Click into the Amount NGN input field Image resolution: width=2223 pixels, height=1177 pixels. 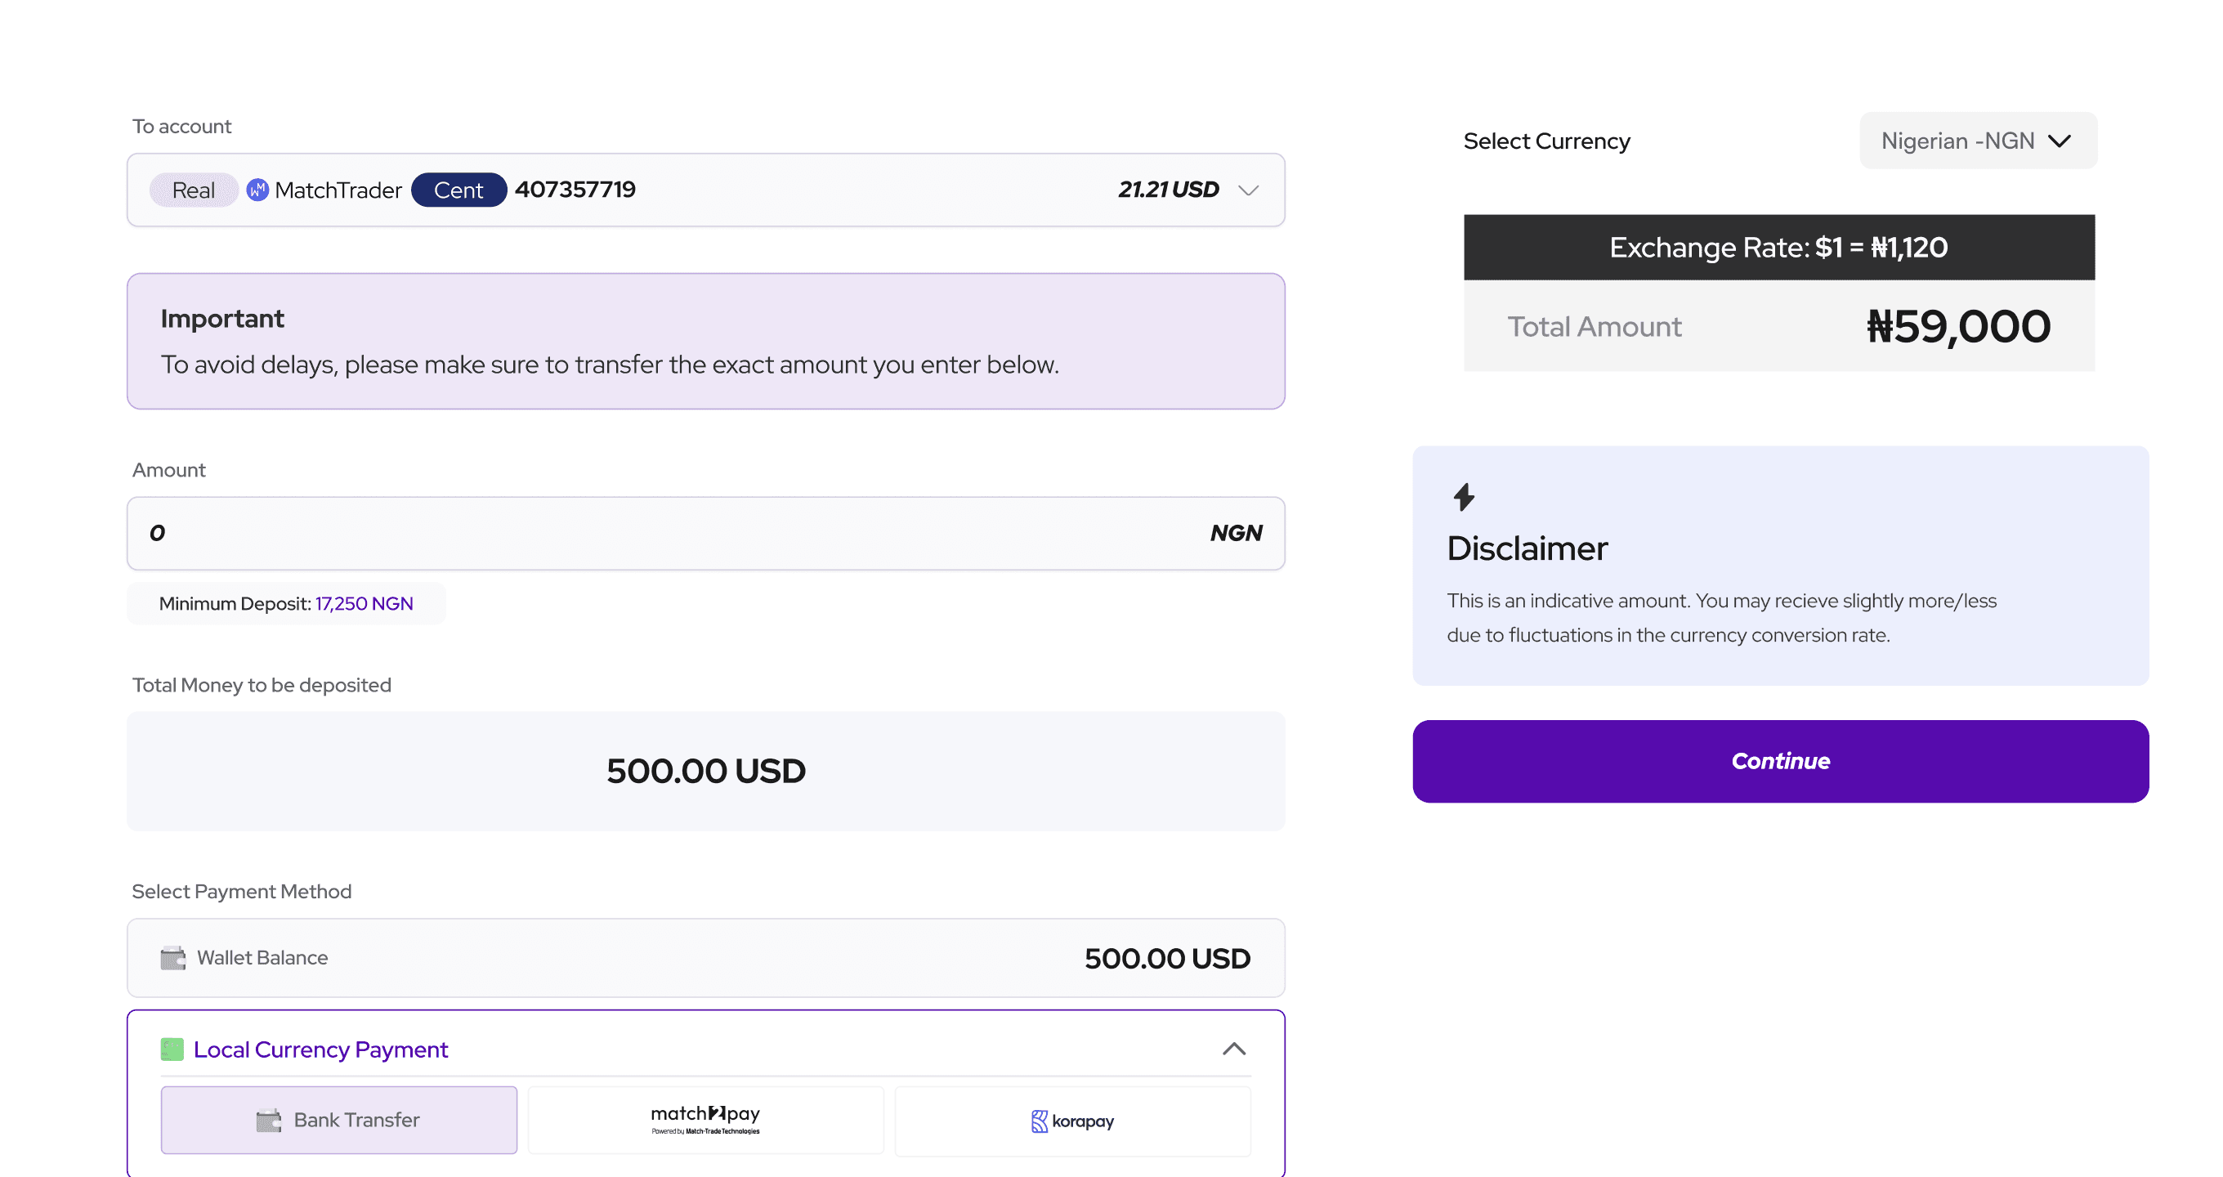pos(706,533)
